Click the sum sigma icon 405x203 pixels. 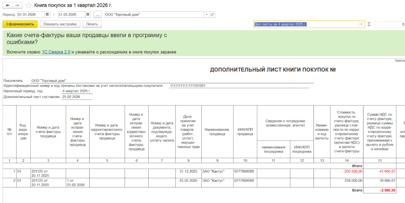pos(369,24)
